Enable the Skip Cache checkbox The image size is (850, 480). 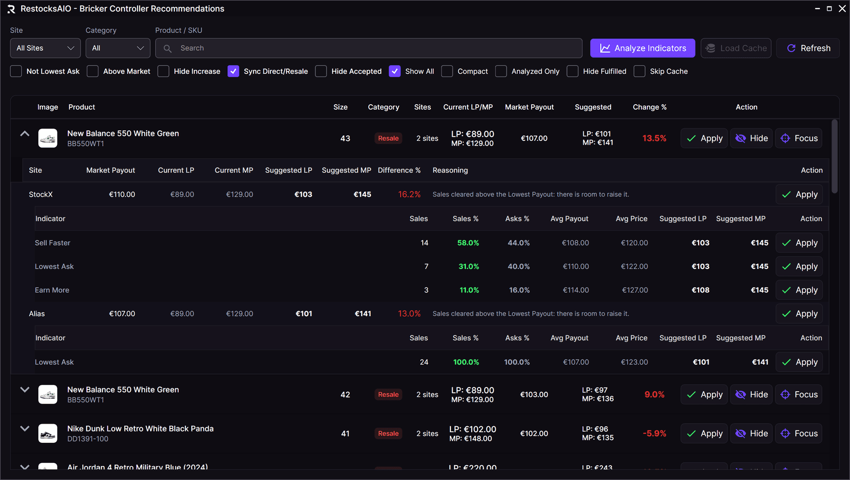[640, 71]
